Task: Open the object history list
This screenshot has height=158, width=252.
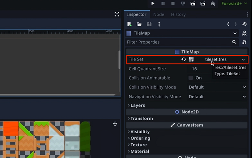Action: point(244,24)
